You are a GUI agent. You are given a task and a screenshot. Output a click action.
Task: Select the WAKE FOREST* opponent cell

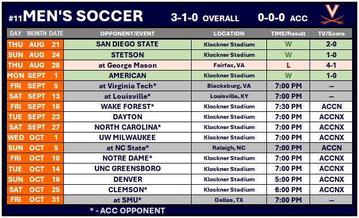point(128,107)
